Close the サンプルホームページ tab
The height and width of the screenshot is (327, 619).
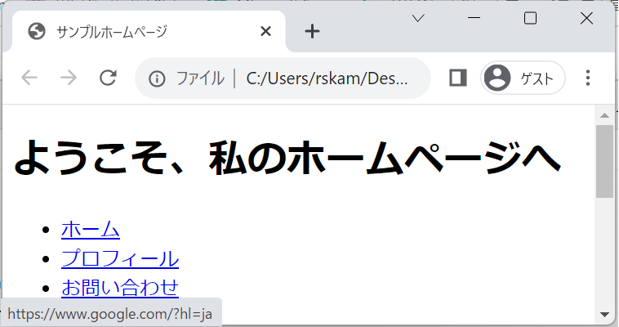(x=265, y=31)
